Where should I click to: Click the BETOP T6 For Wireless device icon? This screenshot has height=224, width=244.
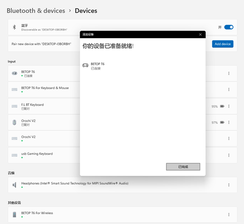coord(15,214)
